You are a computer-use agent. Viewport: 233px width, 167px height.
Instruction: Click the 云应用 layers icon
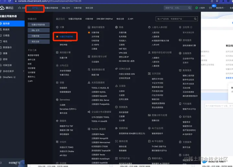(180, 27)
